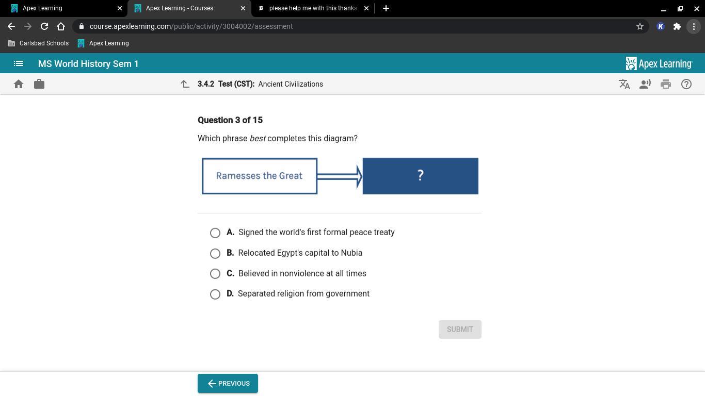Go to the course home icon
The height and width of the screenshot is (396, 705).
[19, 84]
